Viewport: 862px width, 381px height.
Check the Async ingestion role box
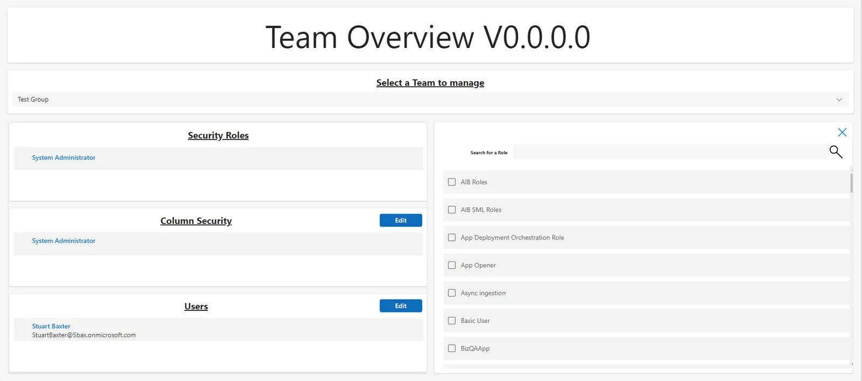(452, 293)
